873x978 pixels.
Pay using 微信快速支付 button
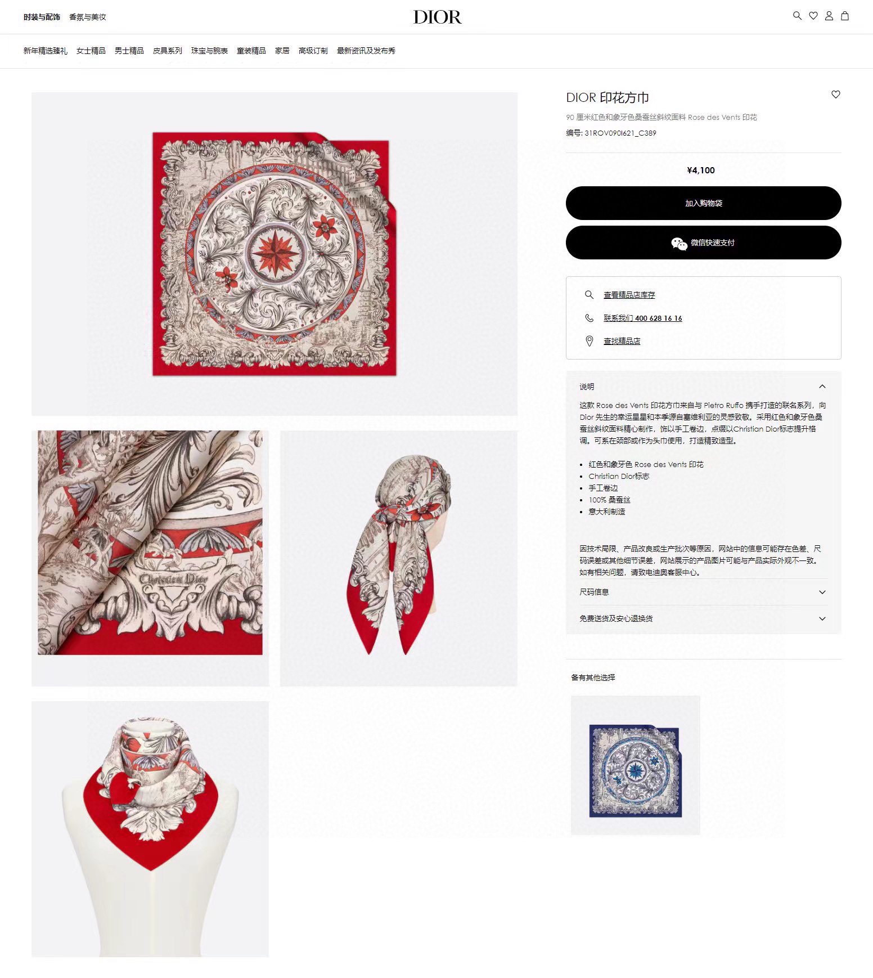tap(703, 243)
